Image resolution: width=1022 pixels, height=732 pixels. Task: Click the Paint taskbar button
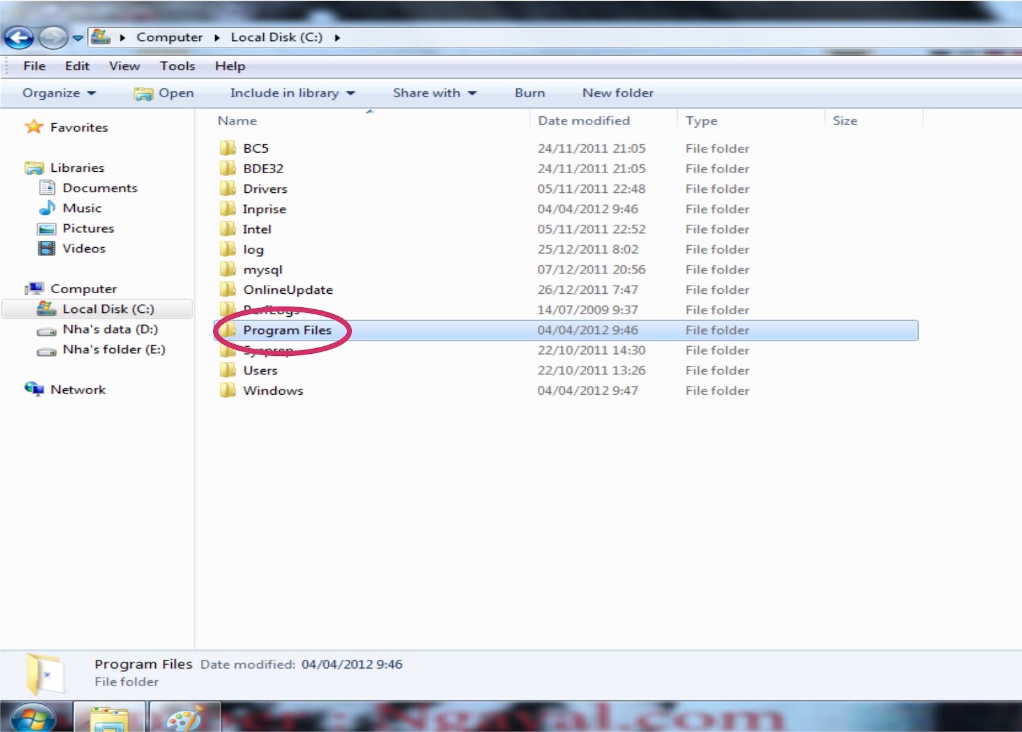point(185,718)
